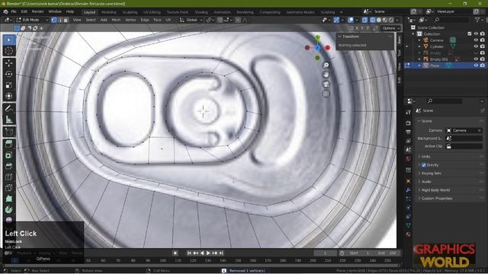The width and height of the screenshot is (488, 274).
Task: Click the outliner search field
Action: 451,20
